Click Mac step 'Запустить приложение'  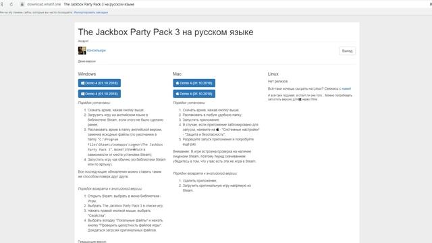[x=201, y=120]
